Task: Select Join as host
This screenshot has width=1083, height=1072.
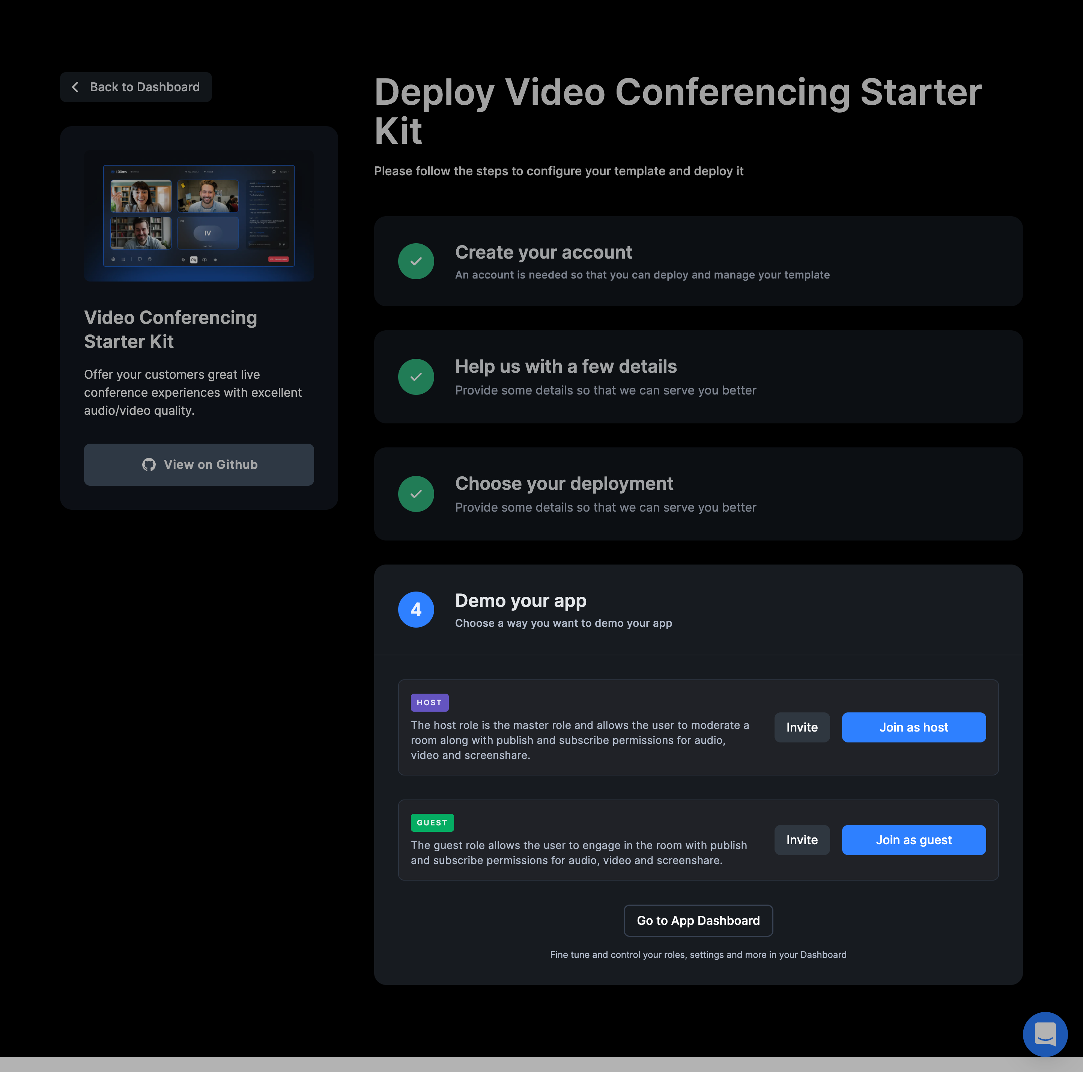Action: pos(913,727)
